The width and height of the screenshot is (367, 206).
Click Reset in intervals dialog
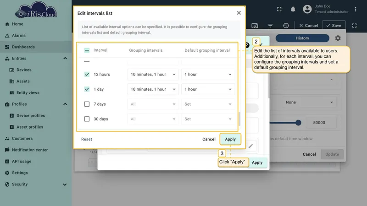coord(87,139)
